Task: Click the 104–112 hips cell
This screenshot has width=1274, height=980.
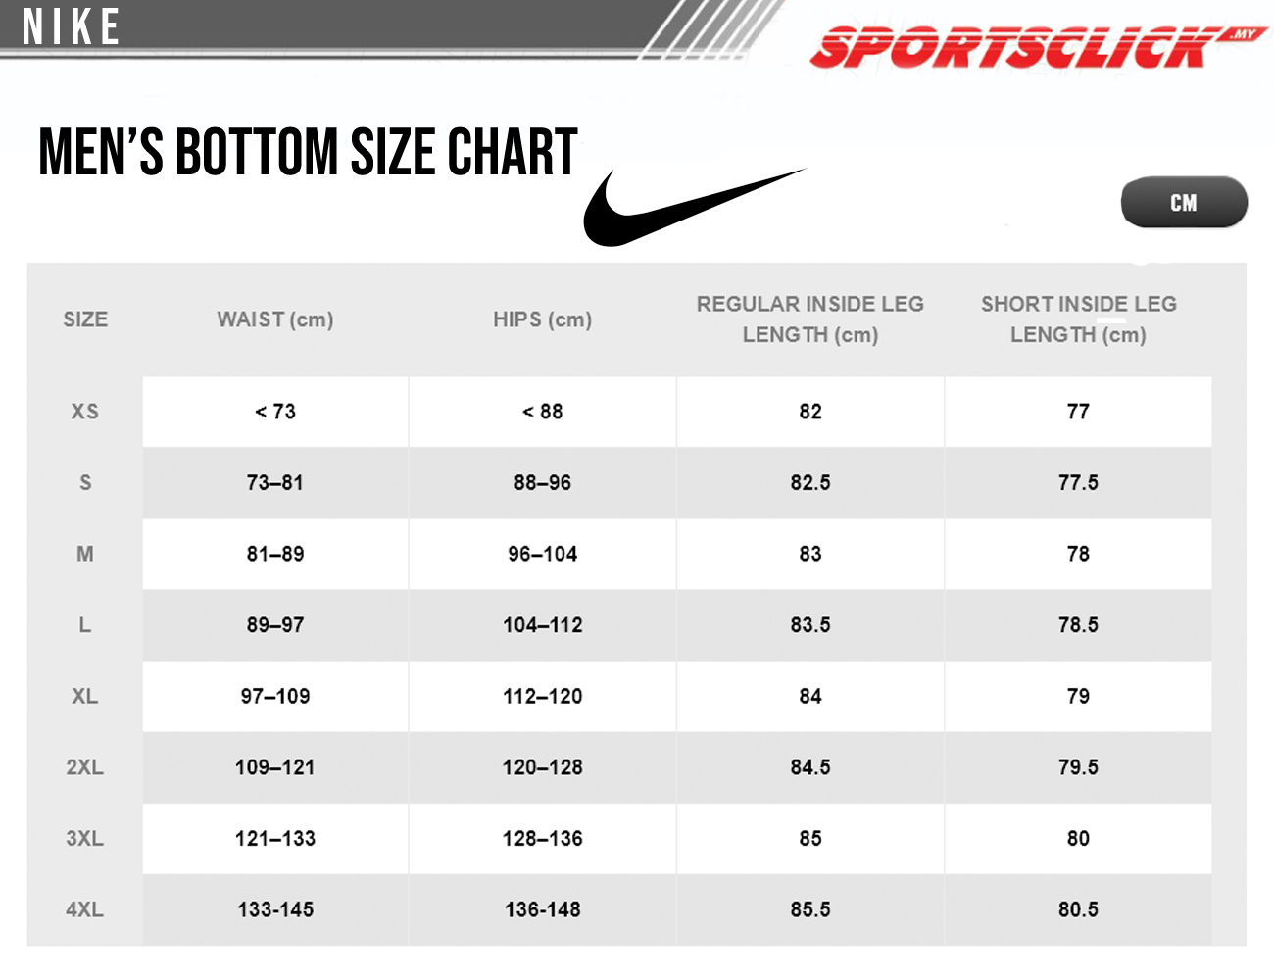Action: 543,625
